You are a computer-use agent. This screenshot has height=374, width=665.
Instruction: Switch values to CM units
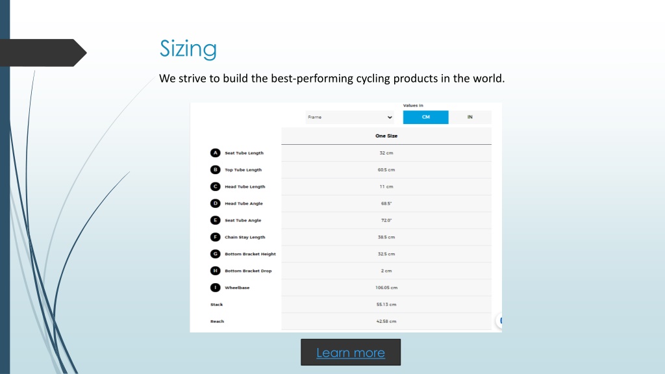[x=425, y=117]
